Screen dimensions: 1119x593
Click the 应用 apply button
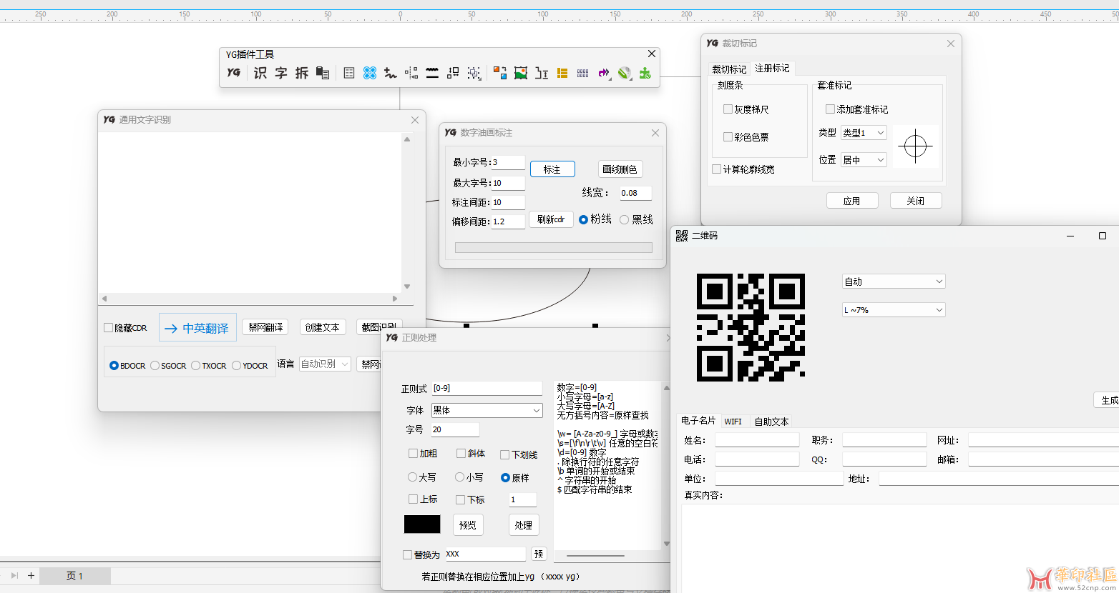(x=851, y=201)
